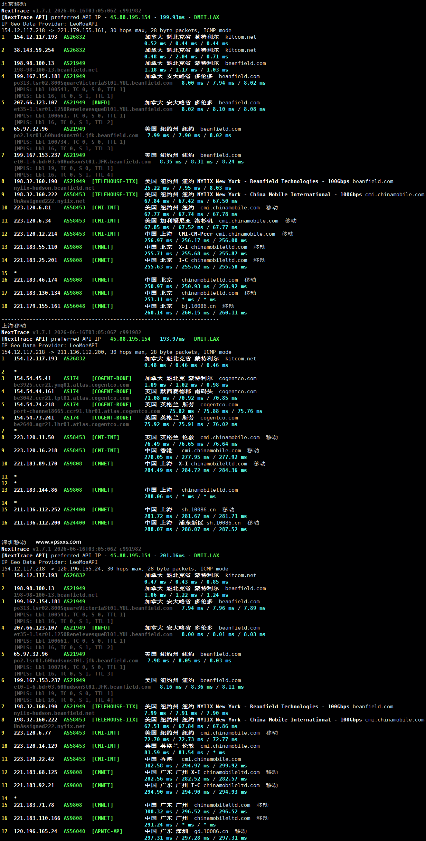The height and width of the screenshot is (841, 426).
Task: Click the AS56048 number
Action: click(74, 306)
